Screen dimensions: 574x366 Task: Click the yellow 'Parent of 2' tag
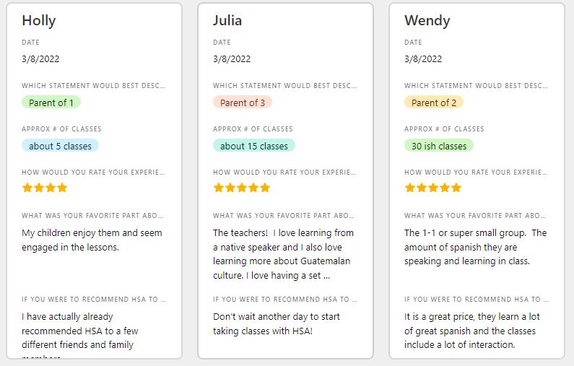(x=434, y=103)
